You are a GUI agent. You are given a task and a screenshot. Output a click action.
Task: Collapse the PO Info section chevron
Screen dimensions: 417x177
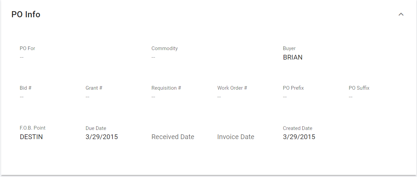click(x=401, y=15)
